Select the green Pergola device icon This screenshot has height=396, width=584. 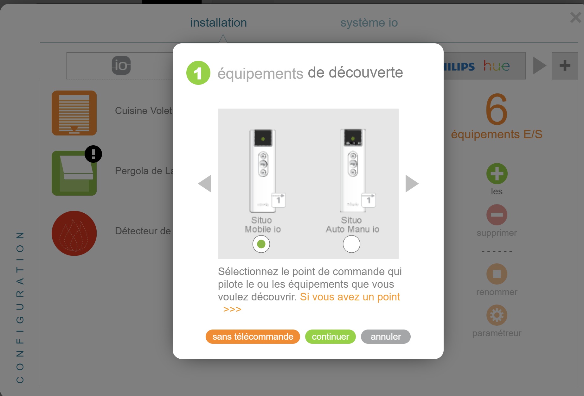pyautogui.click(x=74, y=173)
